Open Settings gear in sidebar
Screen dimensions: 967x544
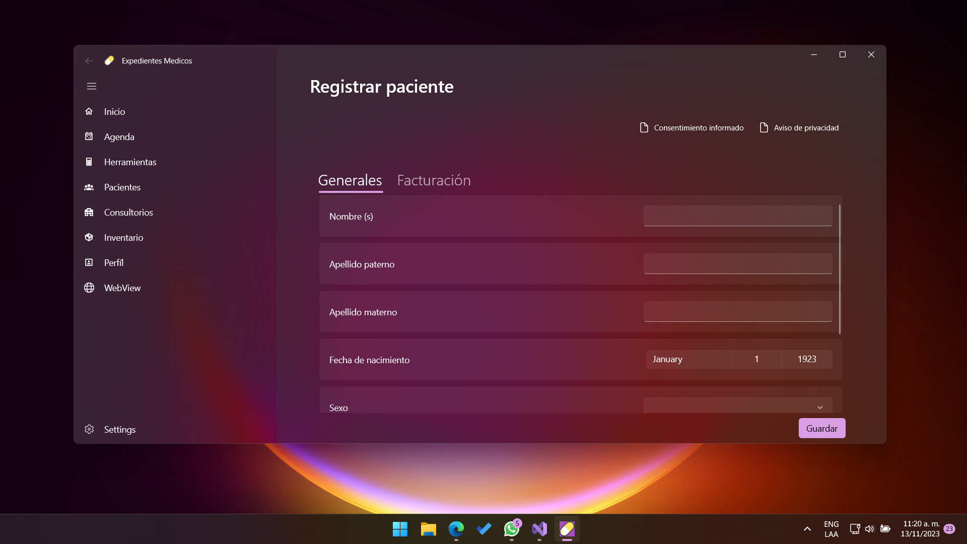click(x=89, y=429)
